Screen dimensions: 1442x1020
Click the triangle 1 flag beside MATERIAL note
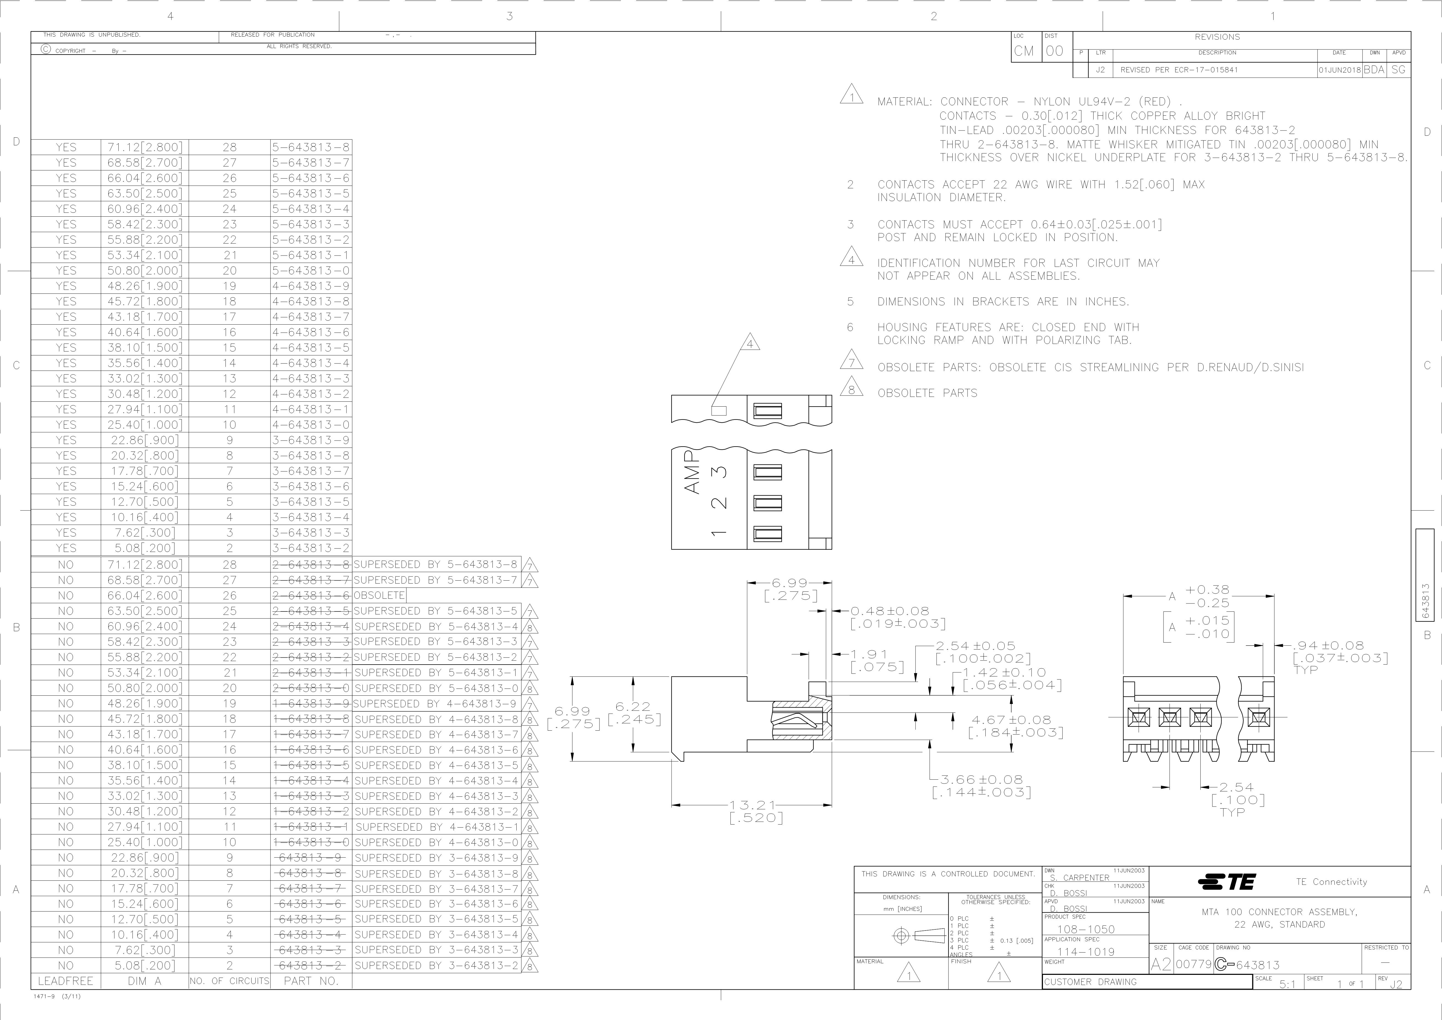pyautogui.click(x=852, y=96)
